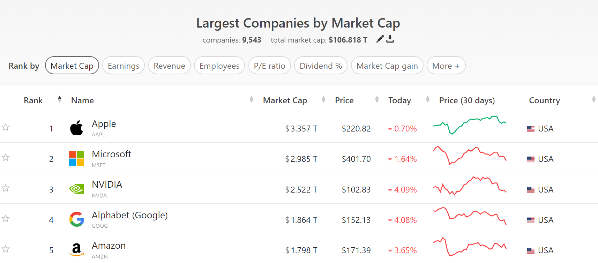Image resolution: width=598 pixels, height=263 pixels.
Task: Switch ranking to Earnings
Action: point(124,66)
